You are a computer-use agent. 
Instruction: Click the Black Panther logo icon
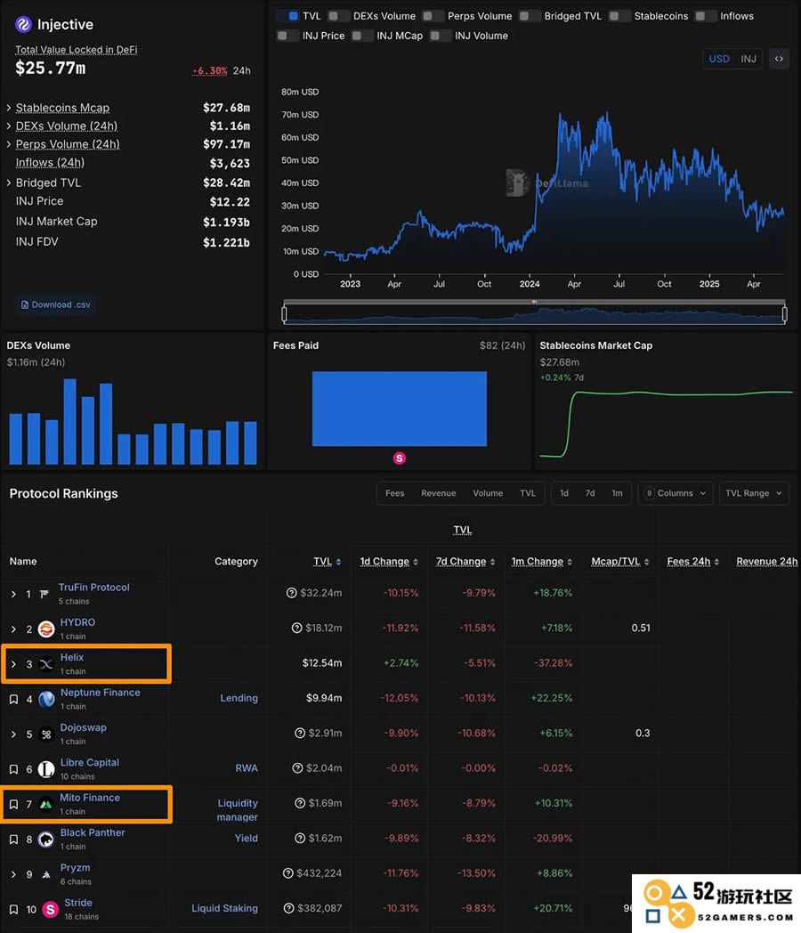pyautogui.click(x=46, y=840)
